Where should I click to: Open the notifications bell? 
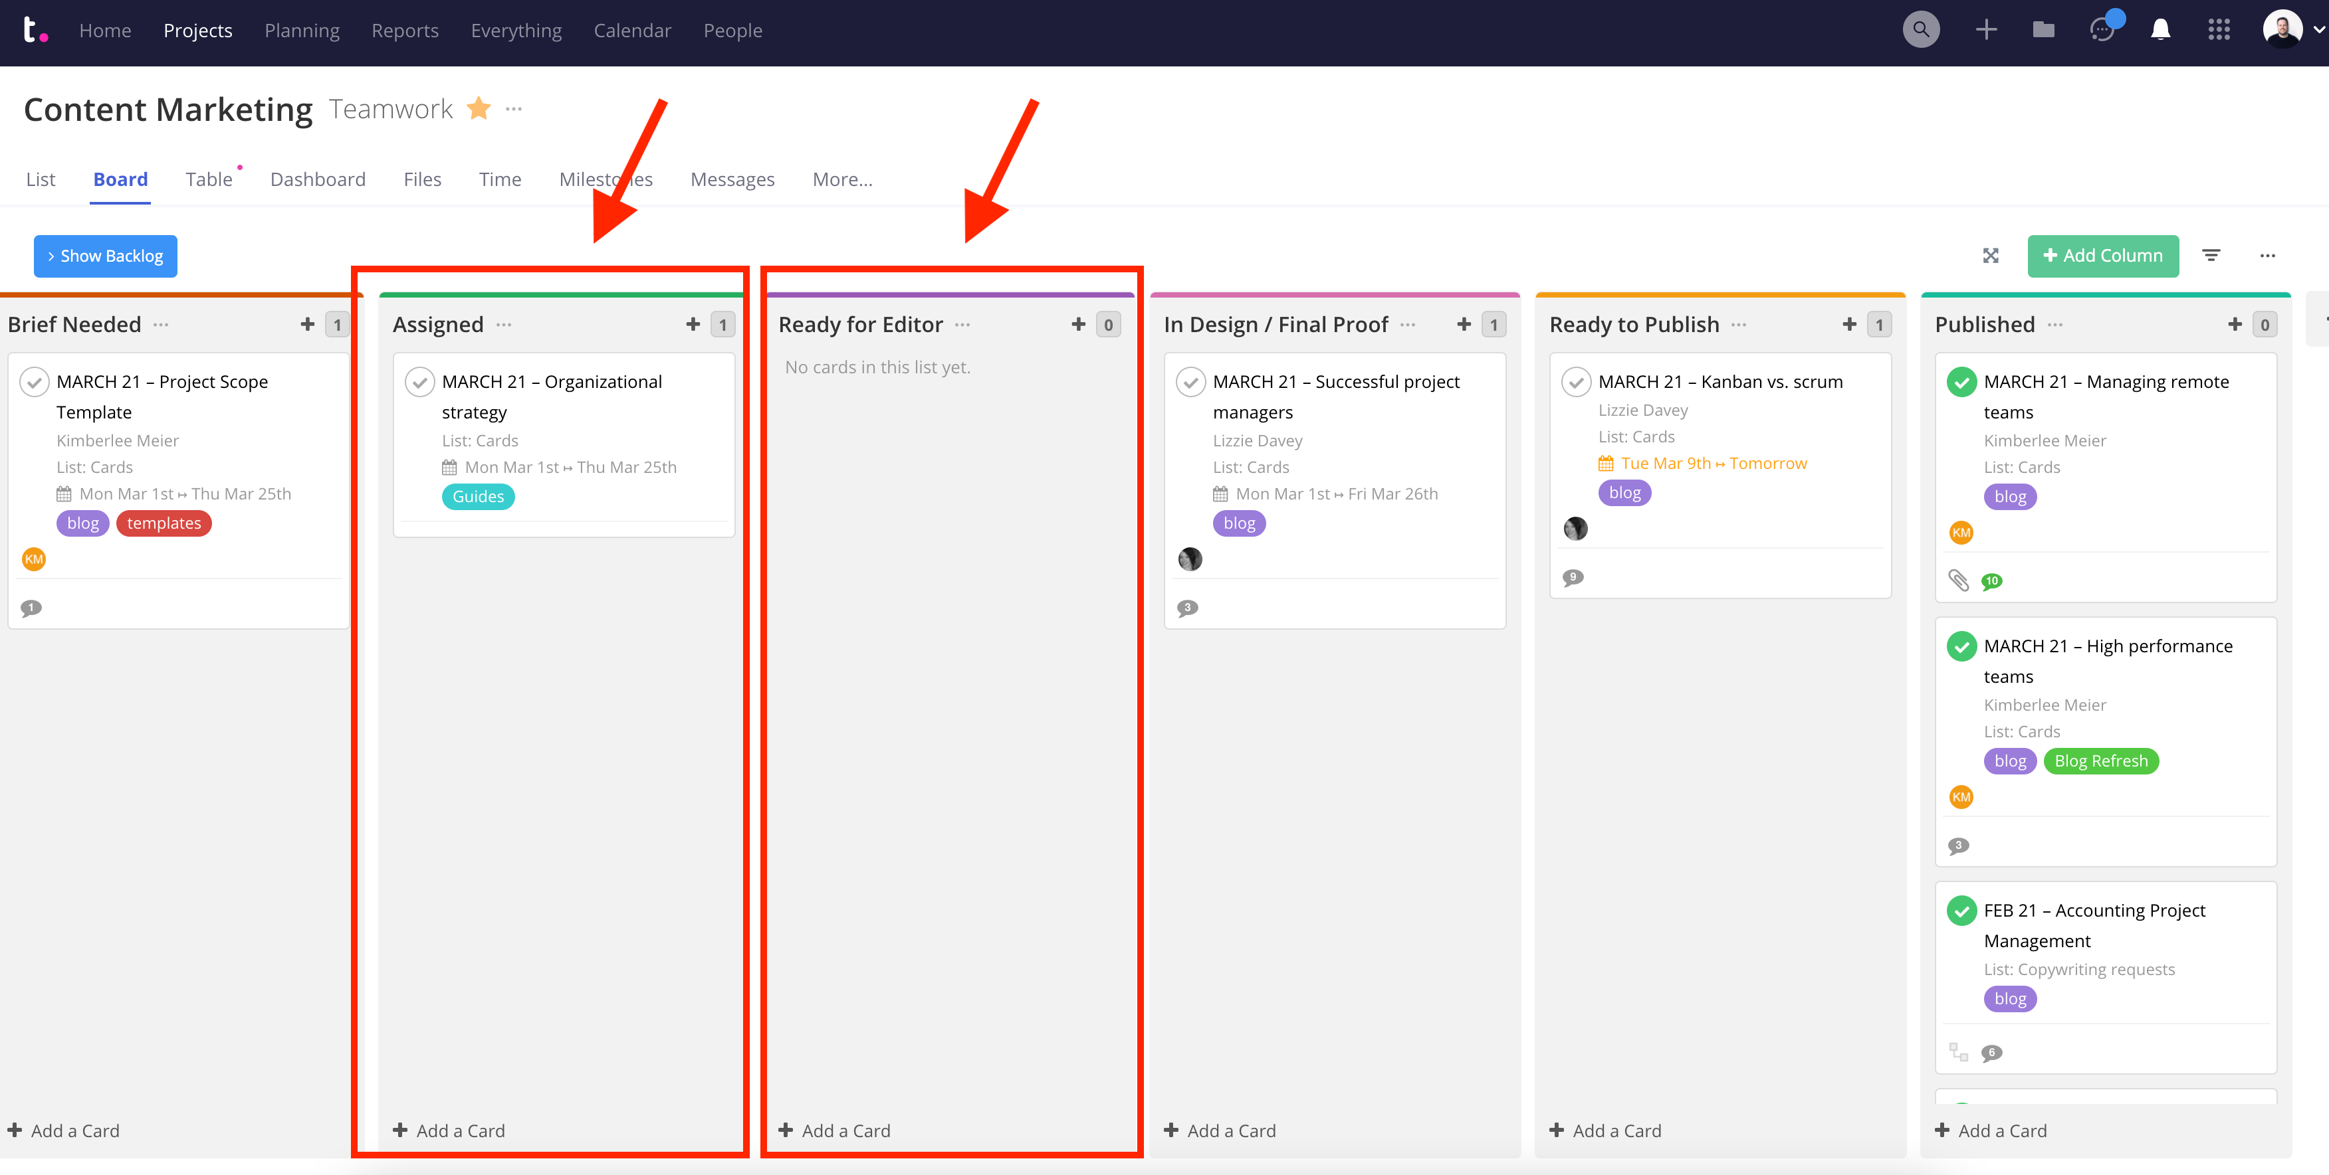coord(2161,30)
